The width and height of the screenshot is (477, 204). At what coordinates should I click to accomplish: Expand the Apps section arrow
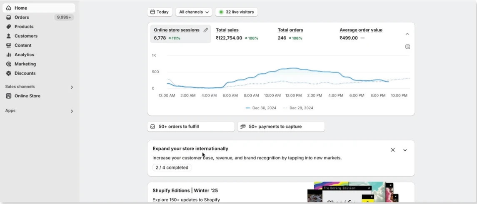(72, 111)
